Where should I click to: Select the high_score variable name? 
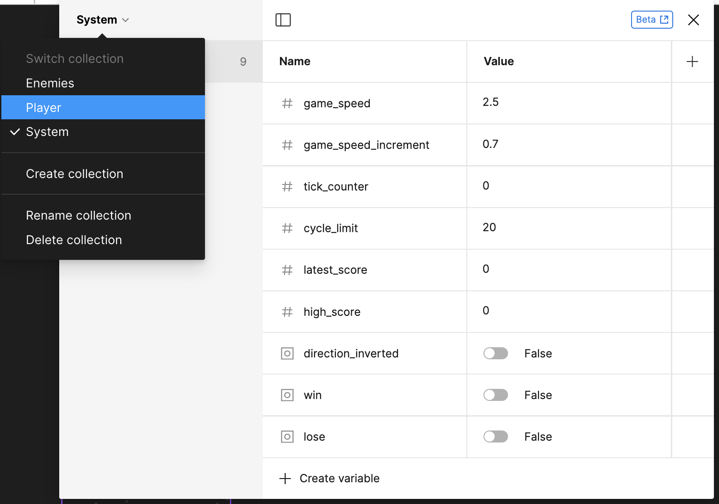pyautogui.click(x=332, y=312)
